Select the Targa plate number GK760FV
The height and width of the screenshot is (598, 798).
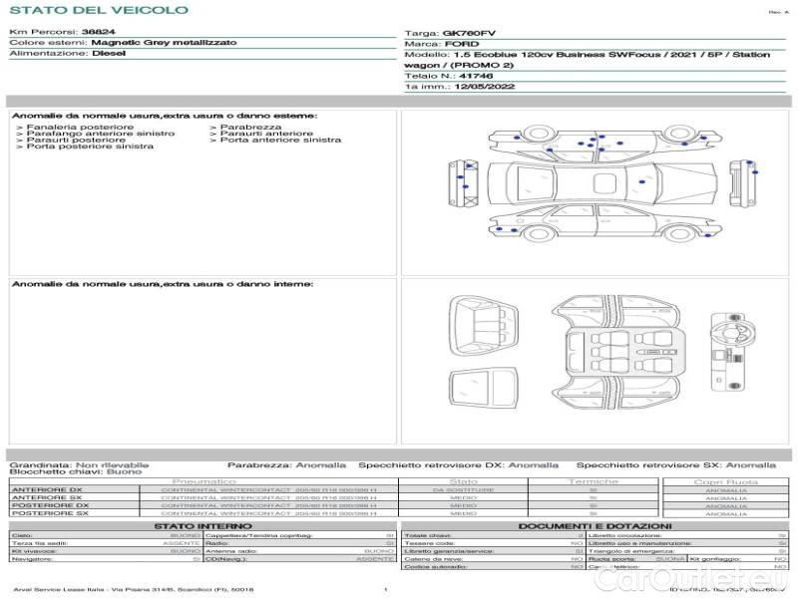(469, 34)
